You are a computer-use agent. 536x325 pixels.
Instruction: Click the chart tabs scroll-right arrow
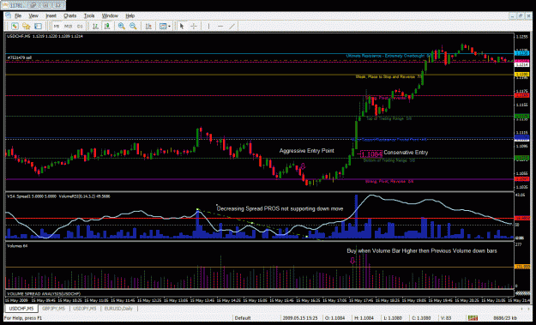click(x=529, y=309)
